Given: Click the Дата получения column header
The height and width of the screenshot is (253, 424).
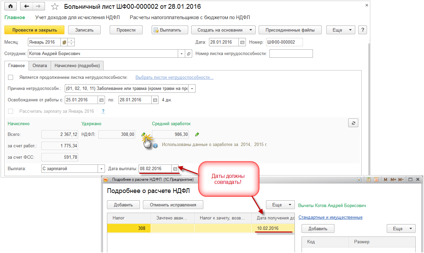Looking at the screenshot, I should click(x=273, y=218).
